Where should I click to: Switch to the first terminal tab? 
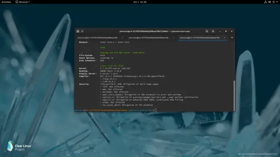point(98,38)
